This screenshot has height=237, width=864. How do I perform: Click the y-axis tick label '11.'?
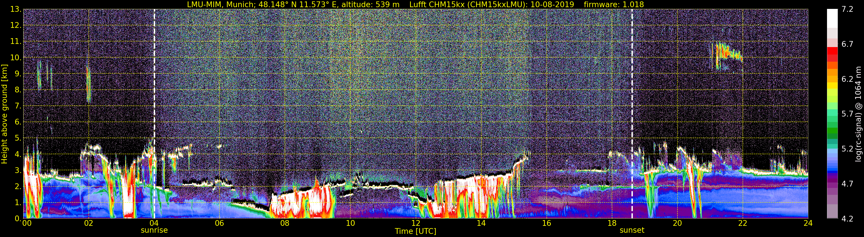[16, 42]
